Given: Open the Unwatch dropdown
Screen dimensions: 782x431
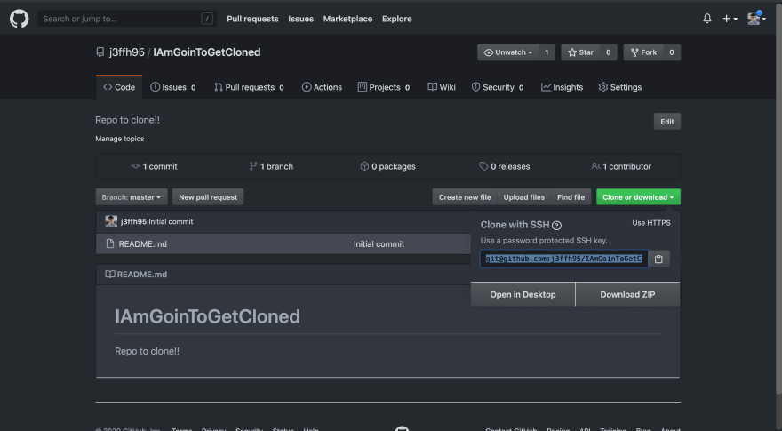Looking at the screenshot, I should click(x=508, y=52).
